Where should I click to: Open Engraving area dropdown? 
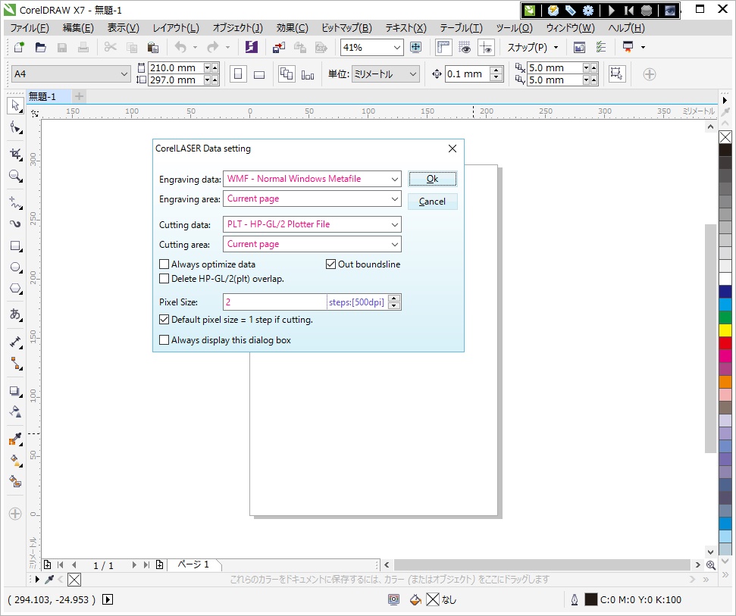(395, 199)
